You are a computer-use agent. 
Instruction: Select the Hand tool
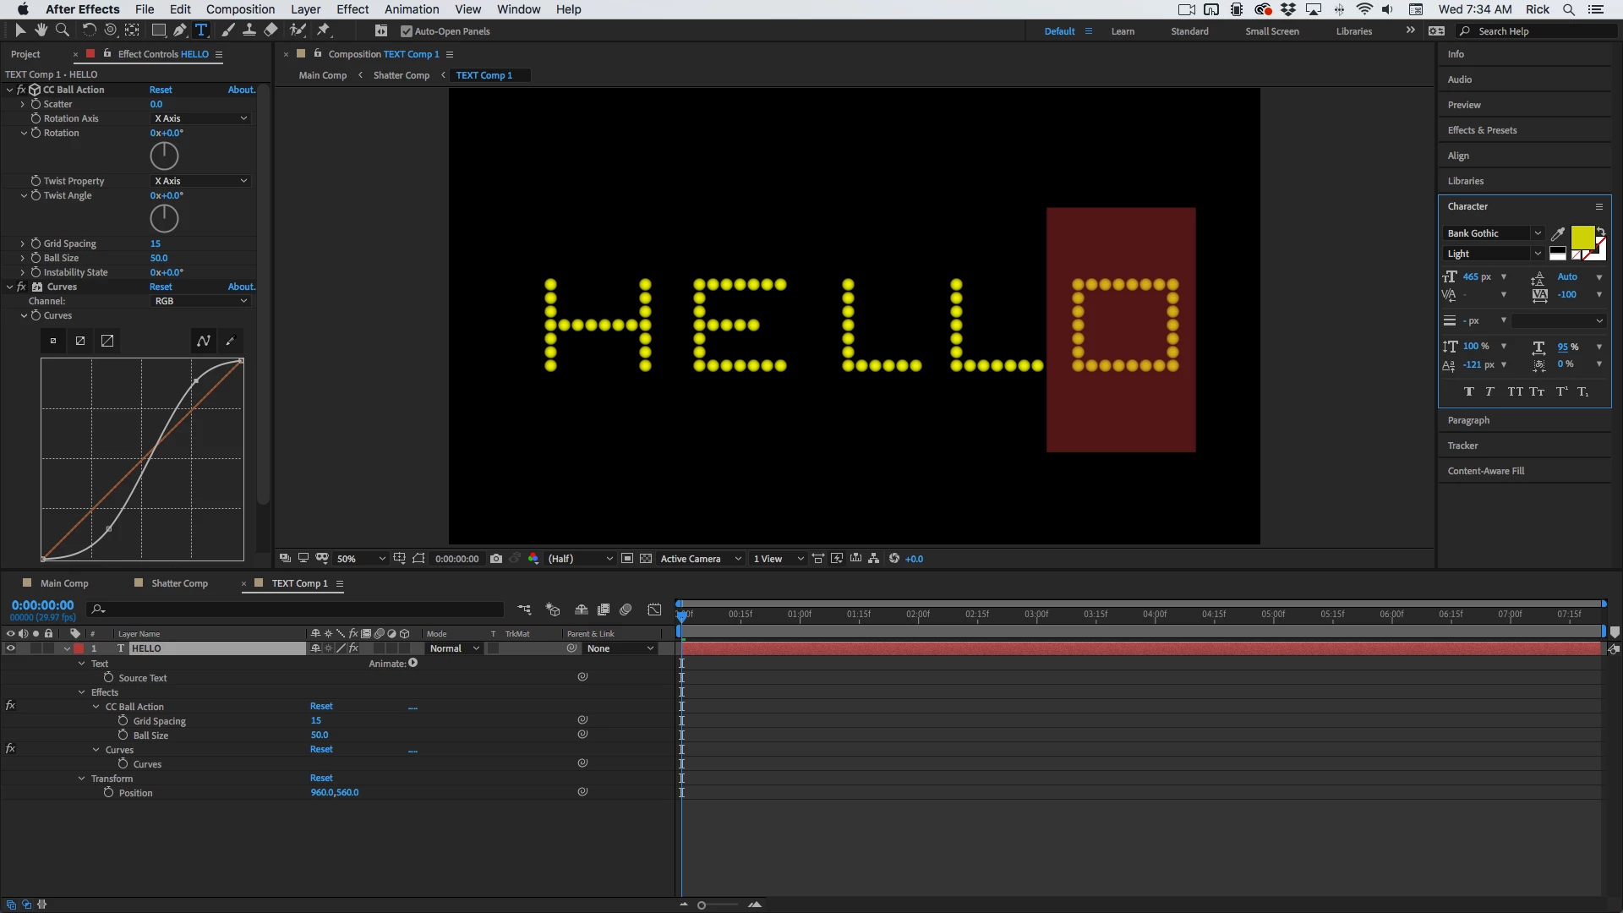tap(41, 30)
